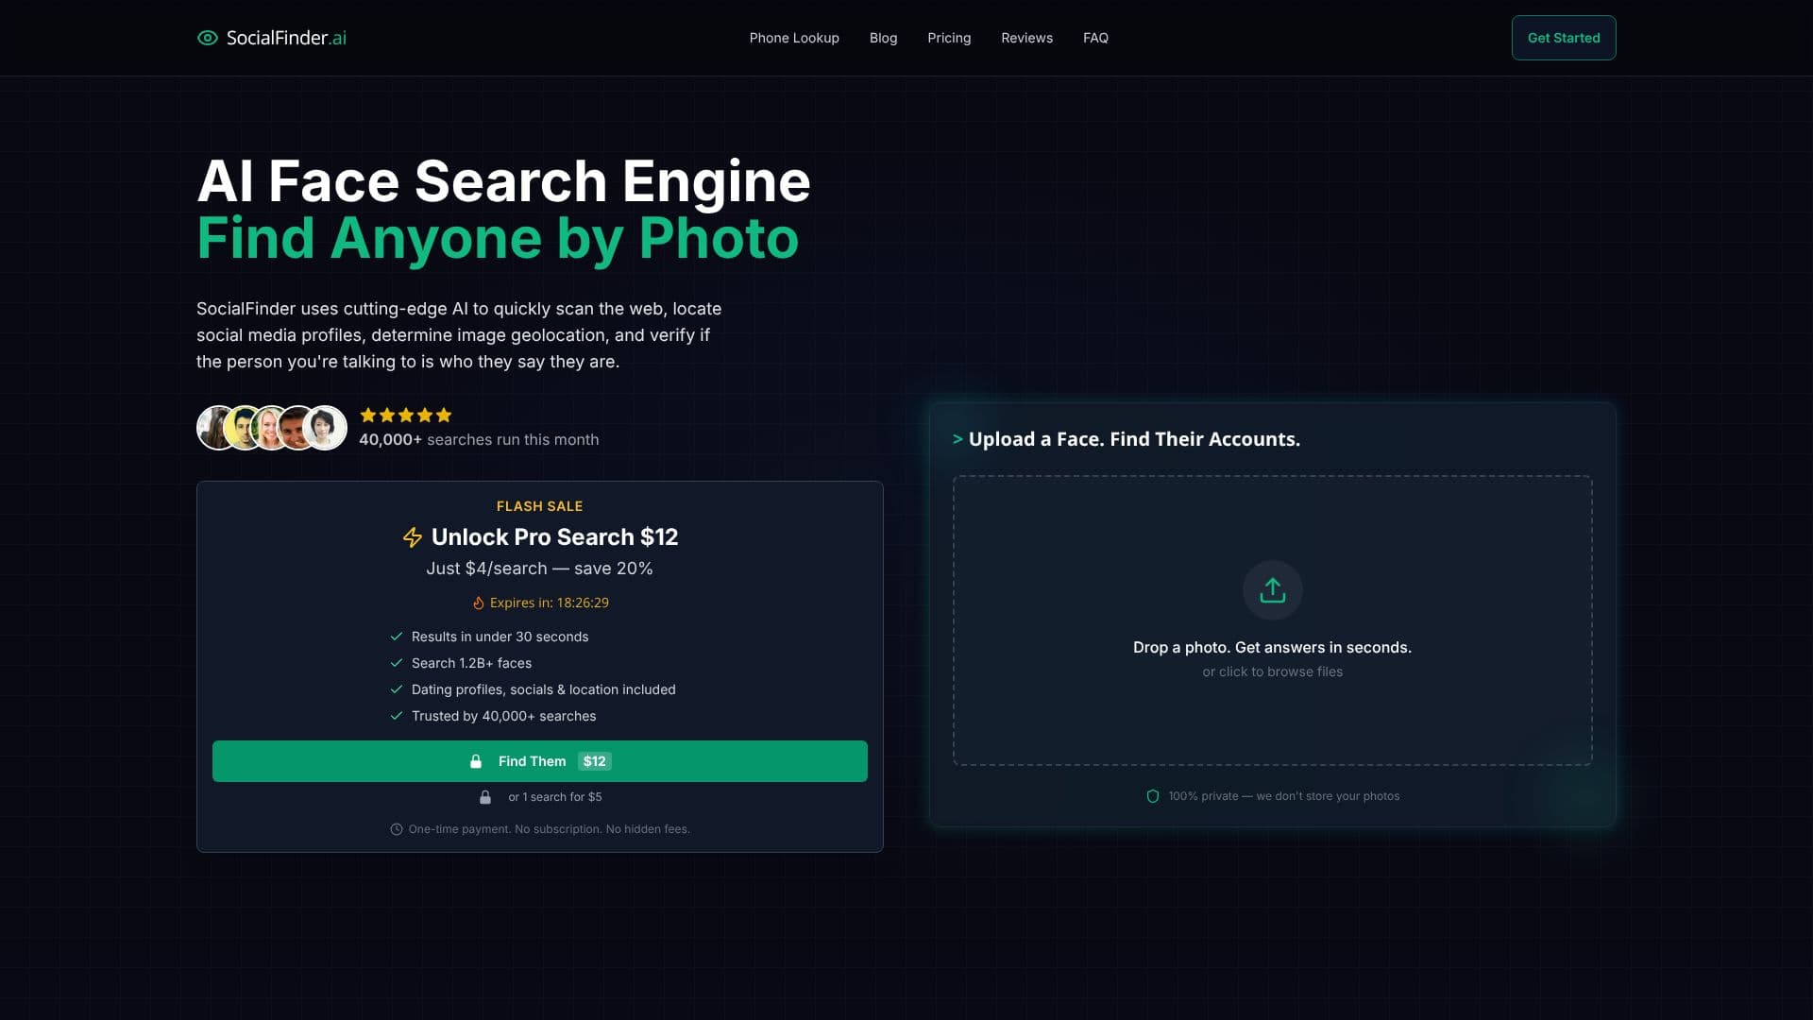
Task: Click the lightning bolt icon beside Unlock Pro Search
Action: coord(413,537)
